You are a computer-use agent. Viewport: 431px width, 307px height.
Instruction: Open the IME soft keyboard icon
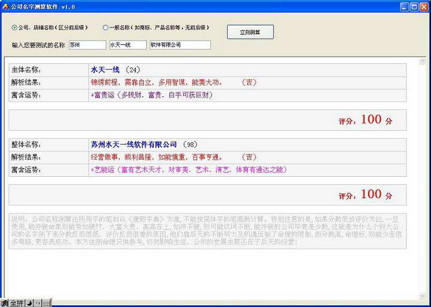click(46, 303)
